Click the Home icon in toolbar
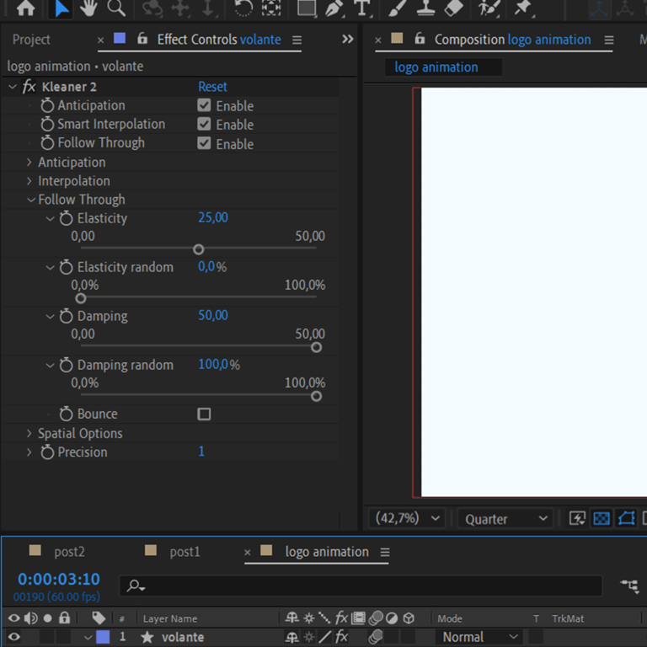647x647 pixels. [26, 8]
